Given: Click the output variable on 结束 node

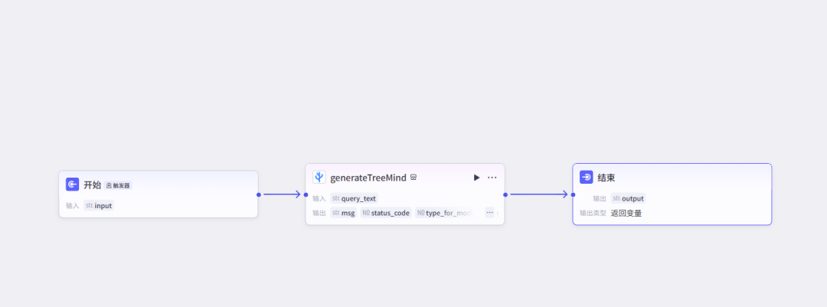Looking at the screenshot, I should click(628, 199).
